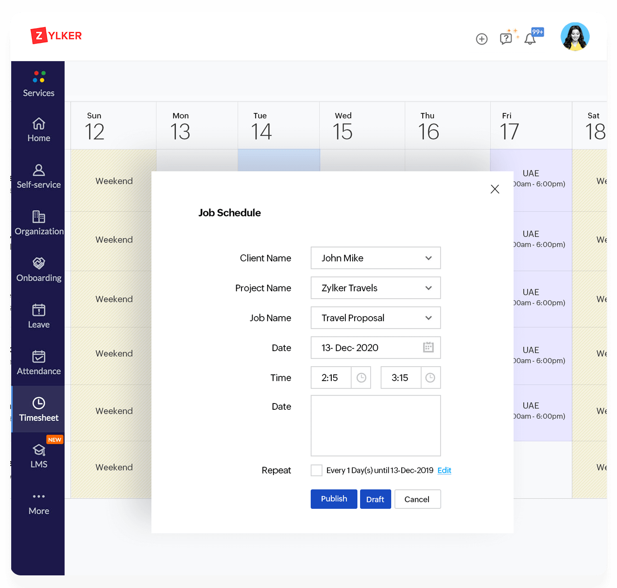Viewport: 617px width, 588px height.
Task: Click 'Every 1 Day(s) until 13-Dec-2019' text
Action: 379,470
